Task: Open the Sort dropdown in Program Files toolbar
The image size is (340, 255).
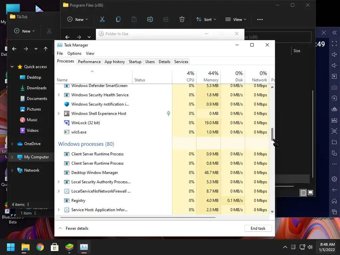Action: [206, 20]
